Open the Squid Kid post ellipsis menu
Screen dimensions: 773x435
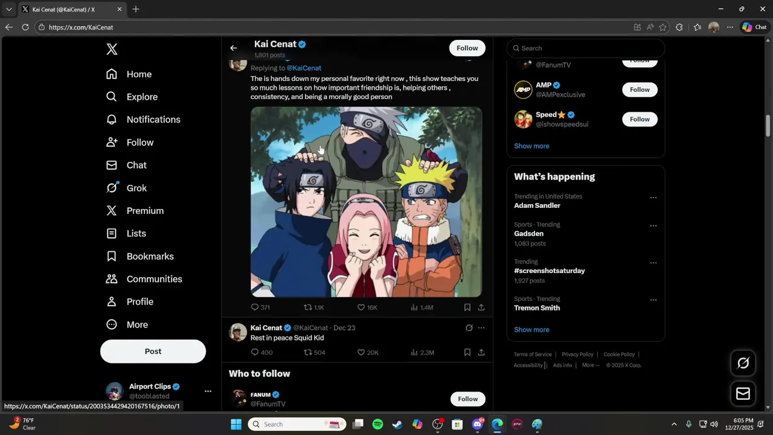pos(481,328)
